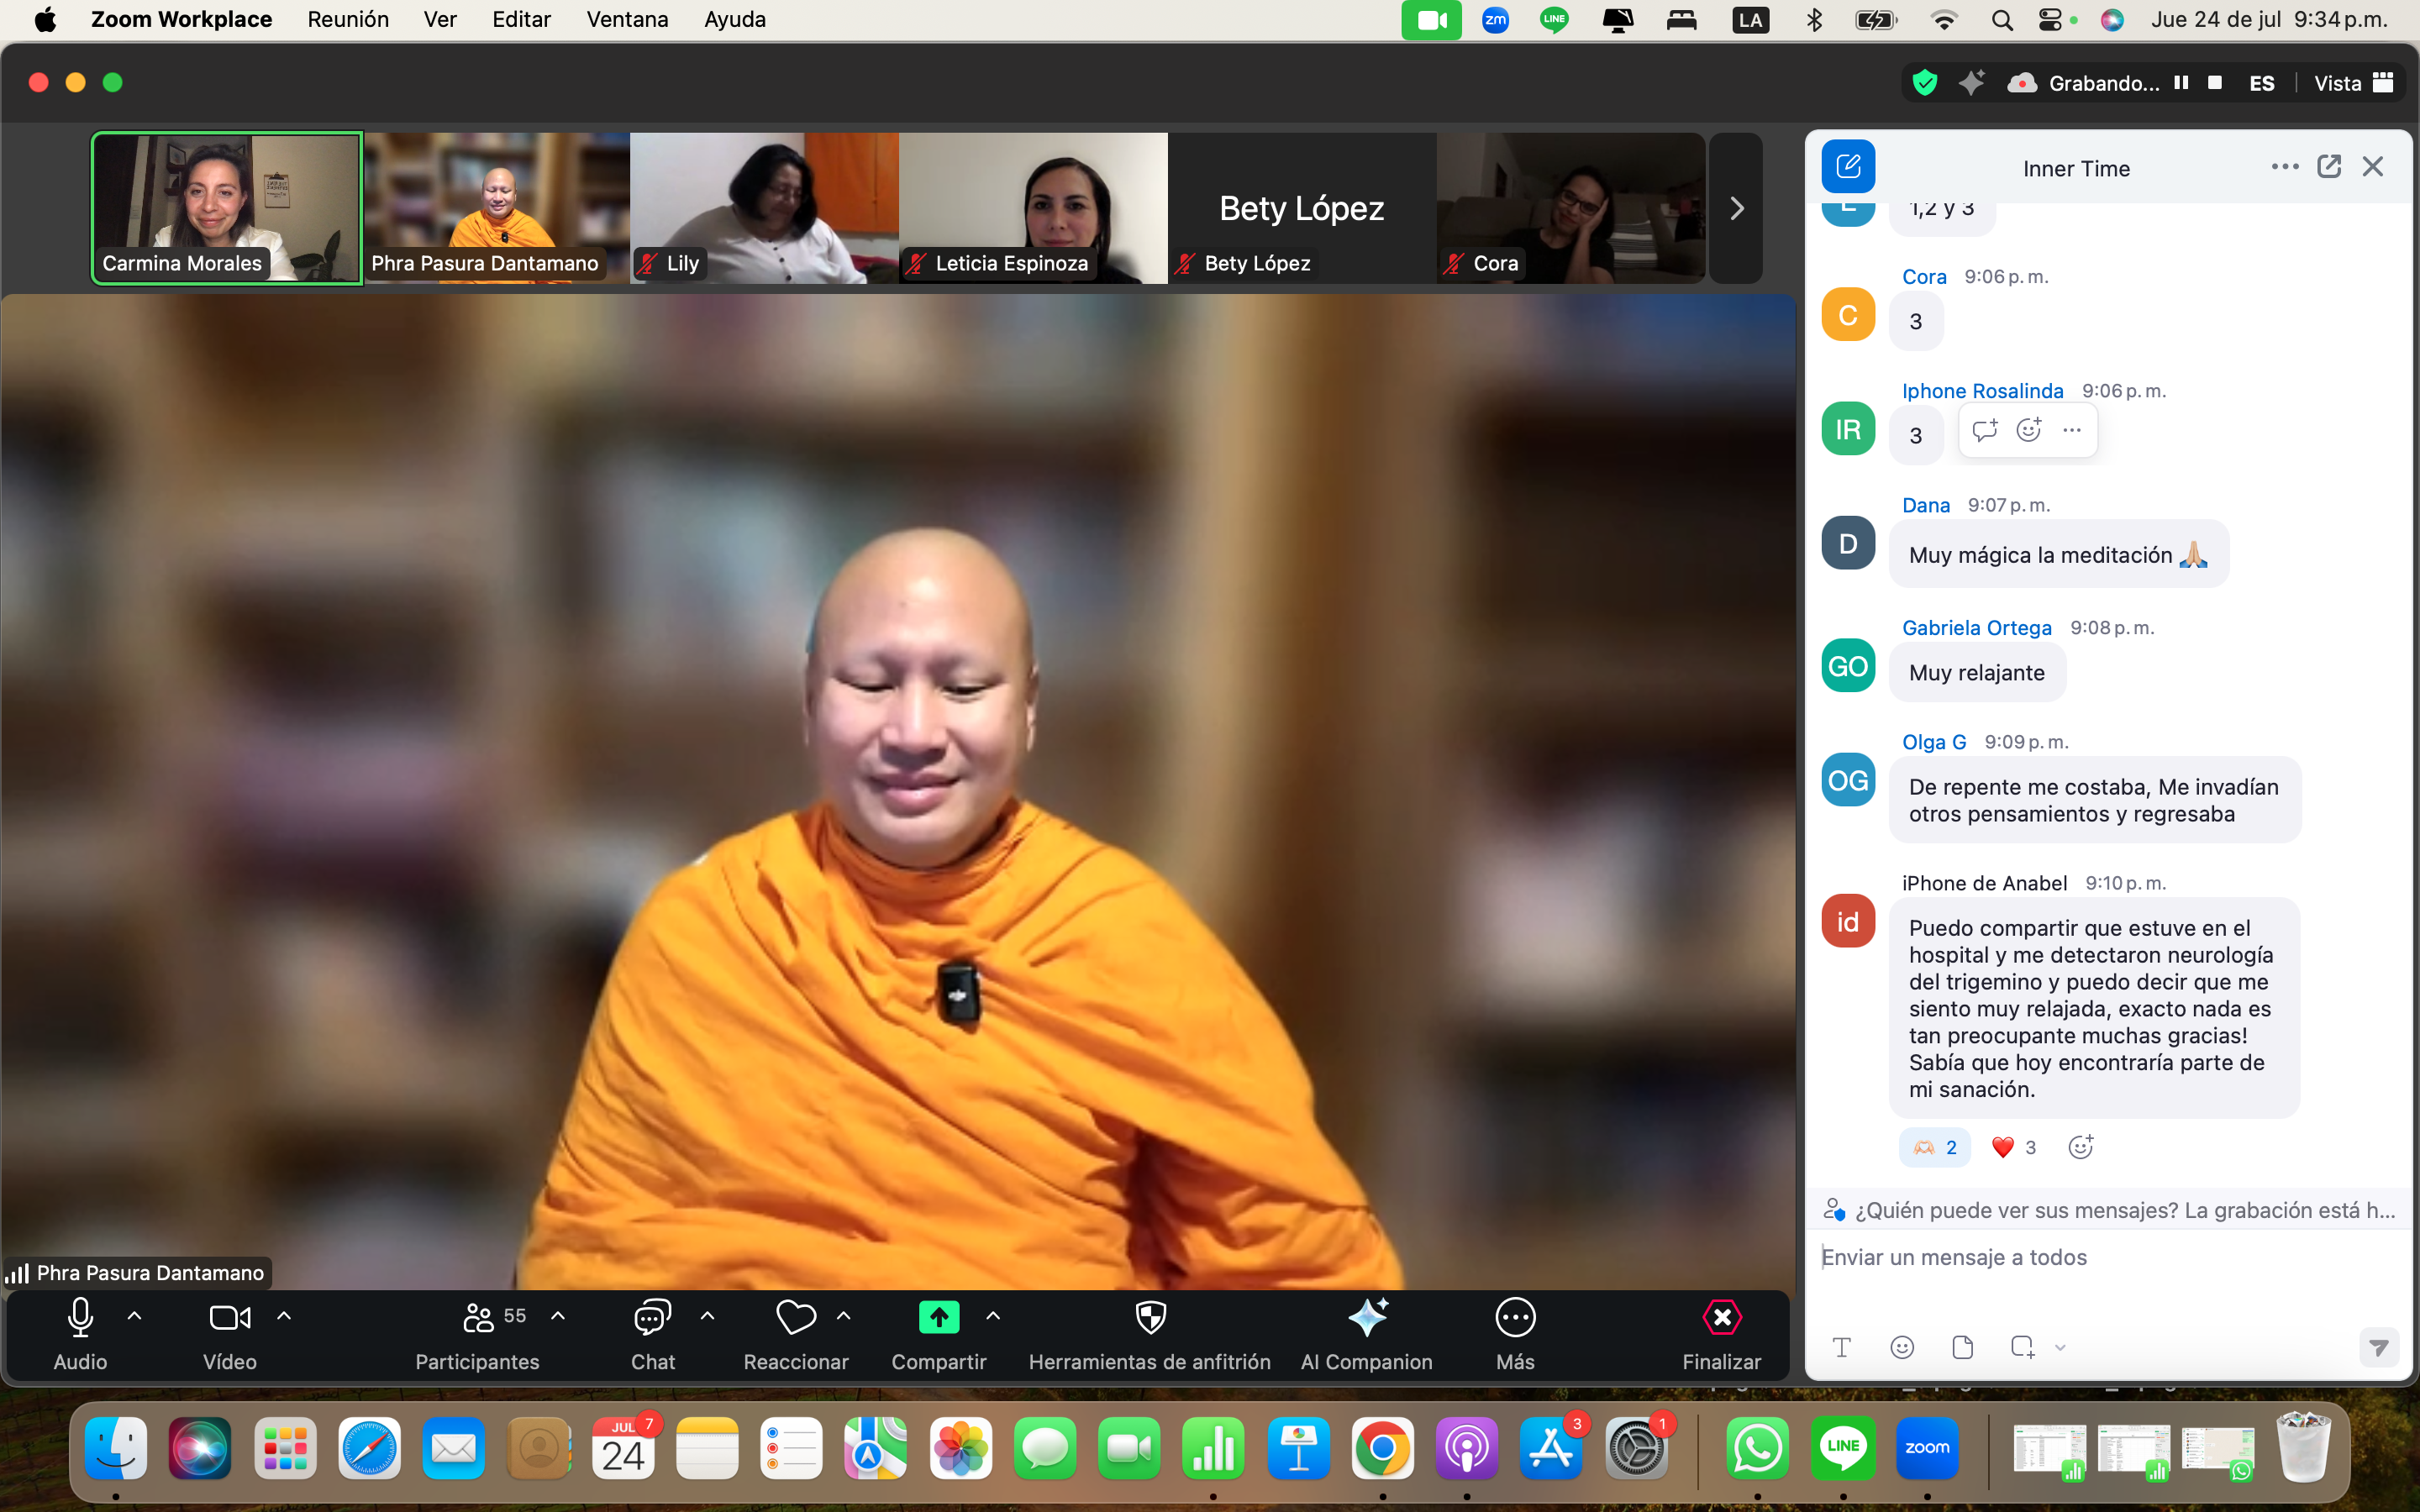Open more actions for Iphone Rosalinda's message
The width and height of the screenshot is (2420, 1512).
coord(2072,431)
